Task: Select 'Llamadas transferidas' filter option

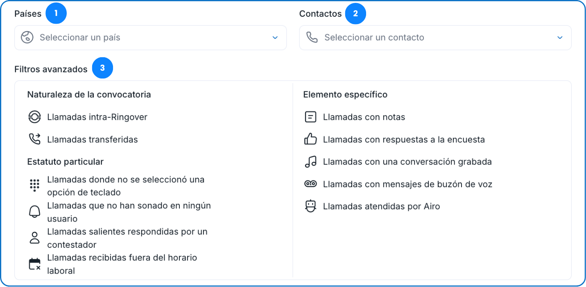Action: point(92,139)
